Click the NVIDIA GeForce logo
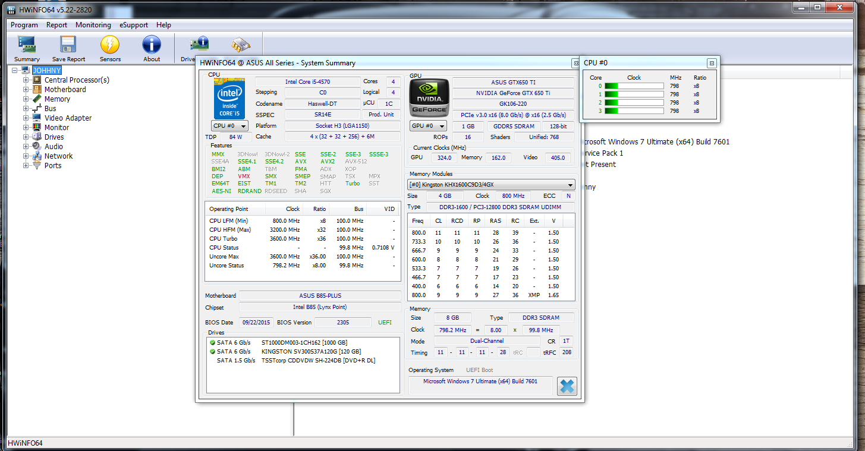 click(x=429, y=98)
